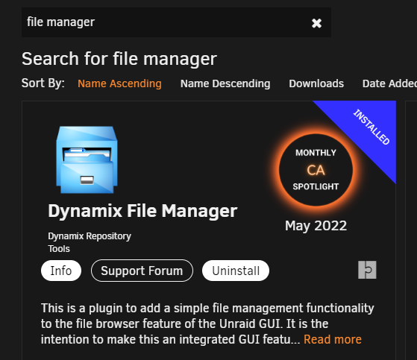The image size is (417, 360).
Task: Click the blue file cabinet app icon
Action: pyautogui.click(x=87, y=160)
